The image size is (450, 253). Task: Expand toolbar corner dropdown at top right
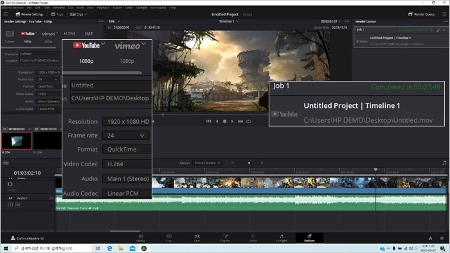point(444,14)
